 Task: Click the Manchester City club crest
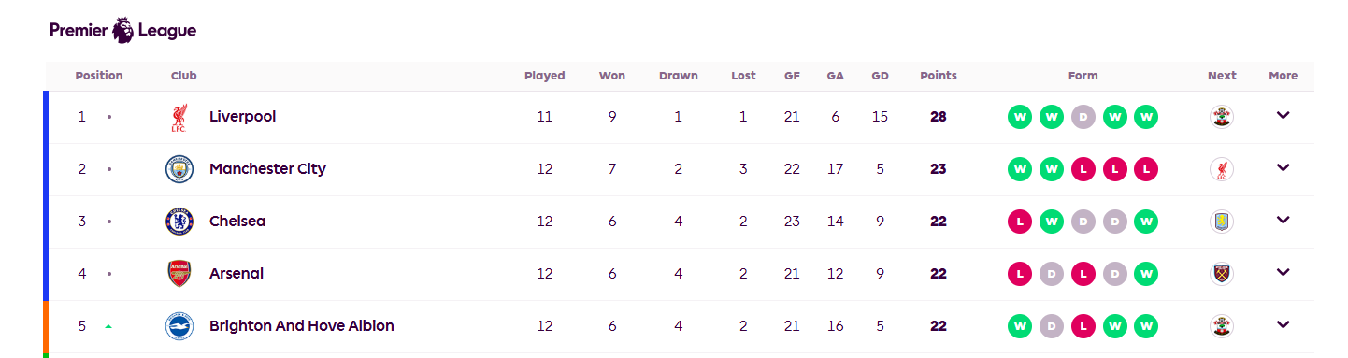coord(179,169)
